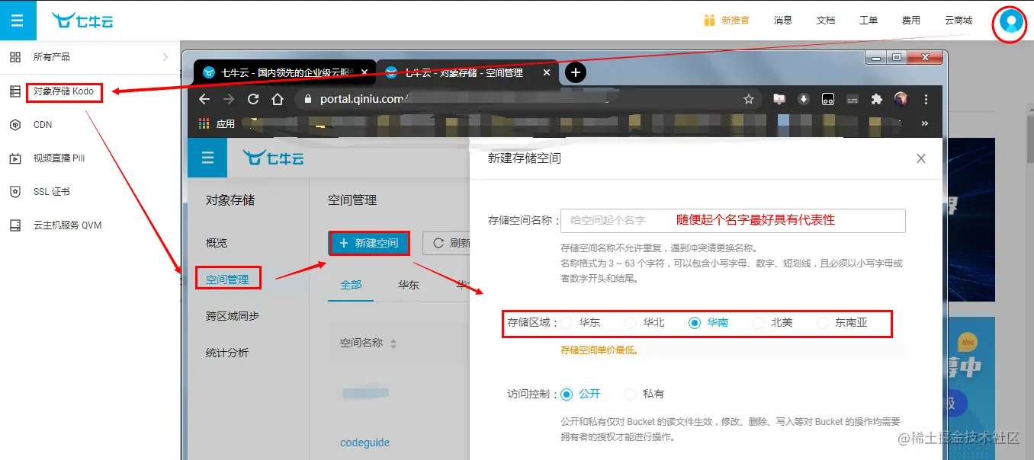This screenshot has height=460, width=1034.
Task: Set access control to 公开
Action: pos(567,395)
